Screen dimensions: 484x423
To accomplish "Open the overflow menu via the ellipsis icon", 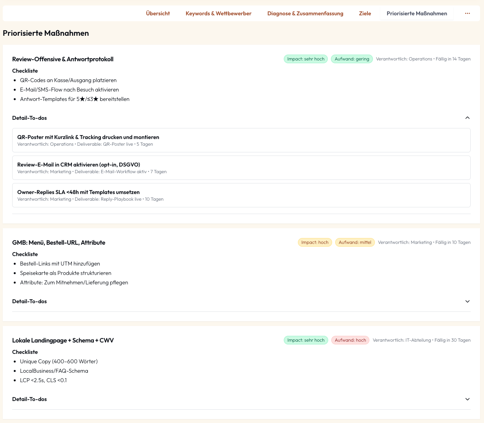I will point(467,13).
